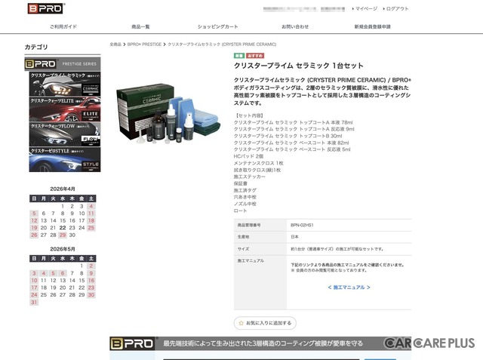The image size is (483, 360).
Task: Open 商品一覧 menu item
Action: tap(141, 26)
